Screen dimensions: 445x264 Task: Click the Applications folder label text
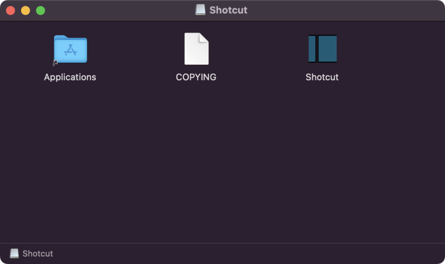70,77
